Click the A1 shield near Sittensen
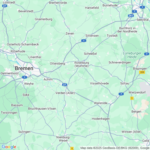Image resolution: width=150 pixels, height=150 pixels. coord(84,41)
